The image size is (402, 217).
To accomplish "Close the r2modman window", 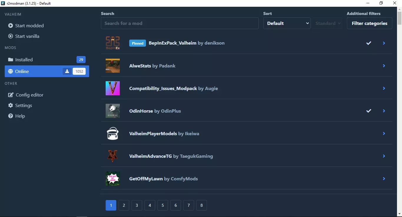I will (395, 3).
